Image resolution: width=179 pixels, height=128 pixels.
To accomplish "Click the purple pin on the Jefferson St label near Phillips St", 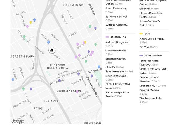I will coord(60,81).
